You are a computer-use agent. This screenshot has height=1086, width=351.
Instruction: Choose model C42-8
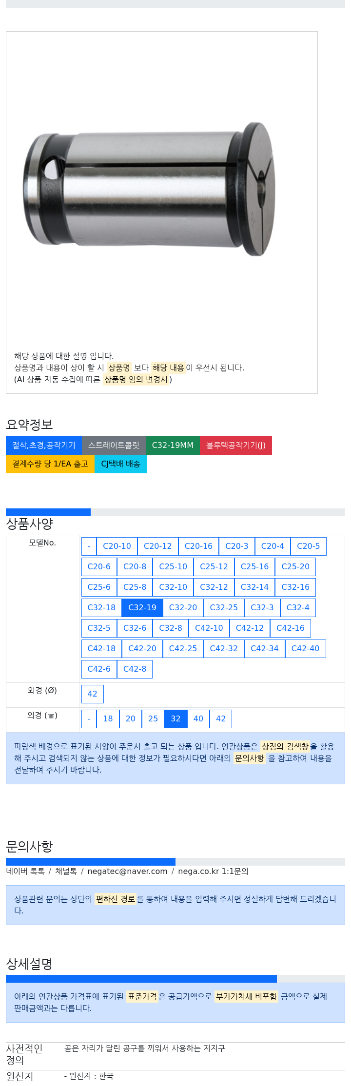135,669
